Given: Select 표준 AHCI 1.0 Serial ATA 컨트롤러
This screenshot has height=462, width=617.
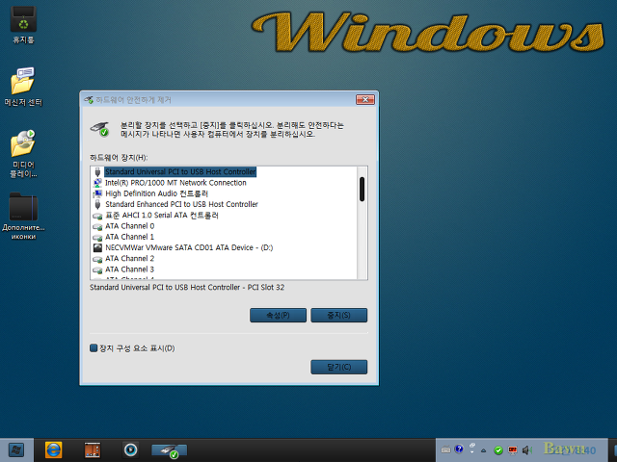Looking at the screenshot, I should pyautogui.click(x=162, y=216).
